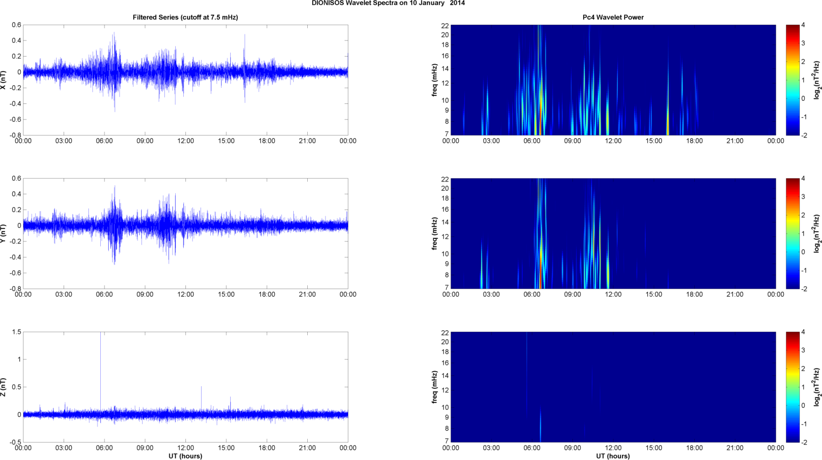
Task: Click "UT (hours)" label under Z time series
Action: (185, 456)
